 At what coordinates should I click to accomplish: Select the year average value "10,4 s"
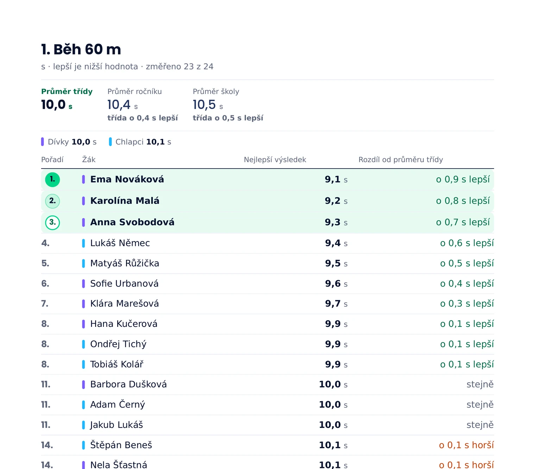[122, 105]
